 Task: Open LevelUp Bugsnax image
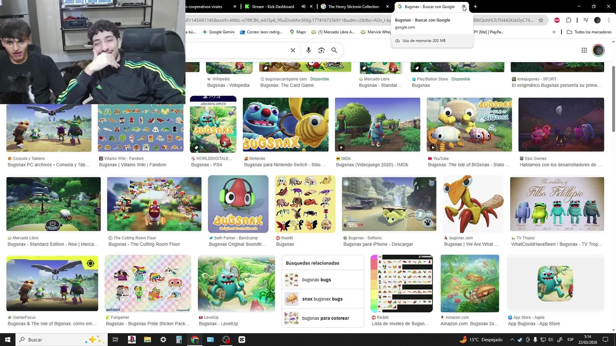[x=236, y=284]
